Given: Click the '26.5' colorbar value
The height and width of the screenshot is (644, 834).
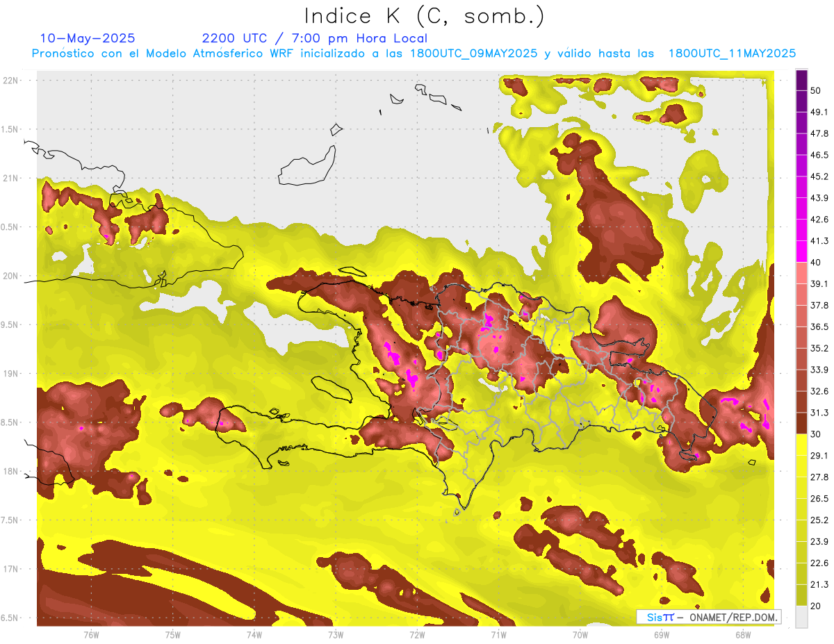Looking at the screenshot, I should [x=819, y=499].
